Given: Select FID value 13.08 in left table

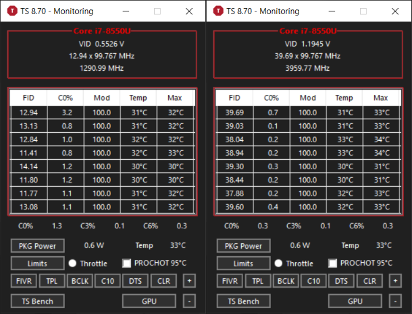Looking at the screenshot, I should click(28, 207).
